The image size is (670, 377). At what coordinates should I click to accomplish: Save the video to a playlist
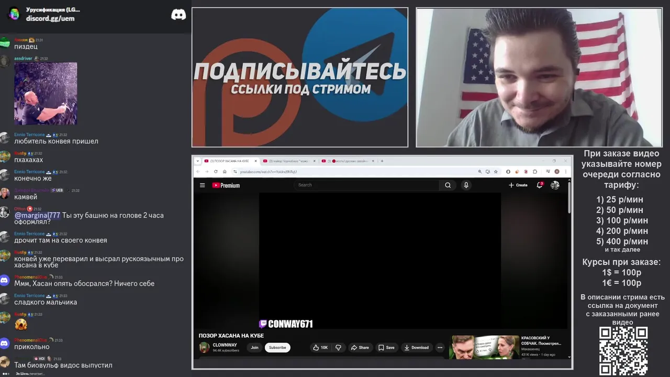pos(386,347)
